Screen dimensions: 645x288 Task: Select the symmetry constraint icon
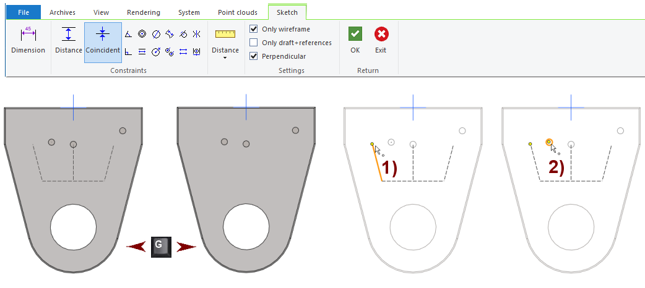[196, 35]
